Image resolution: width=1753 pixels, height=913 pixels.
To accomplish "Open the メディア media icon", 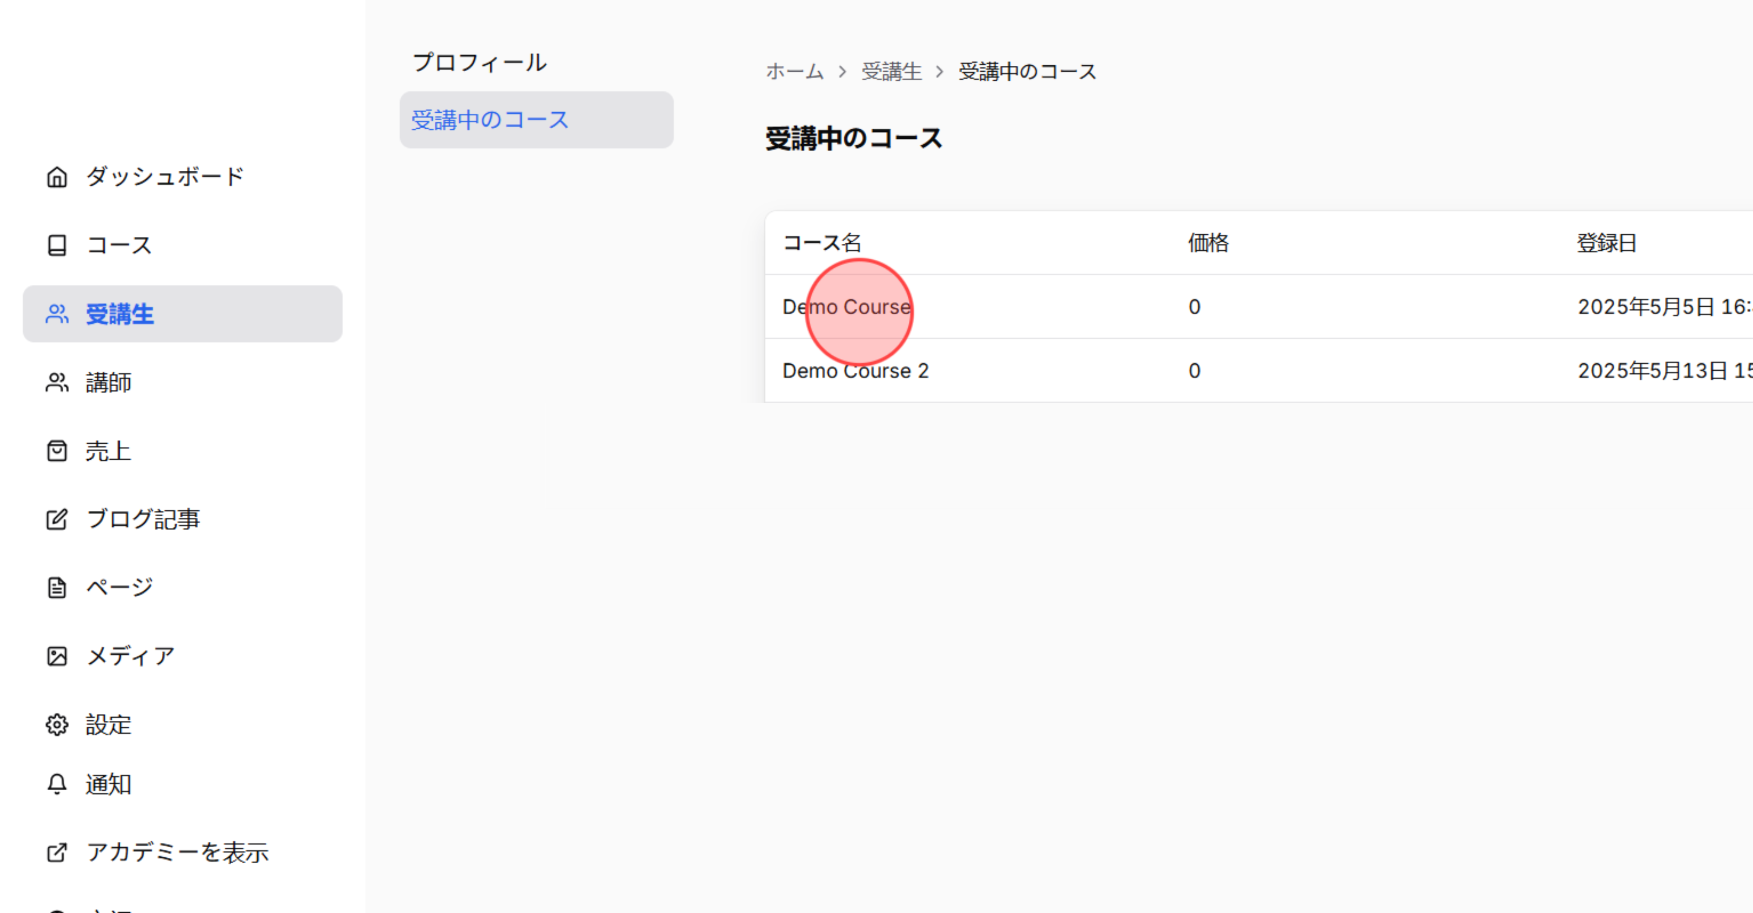I will click(x=57, y=656).
